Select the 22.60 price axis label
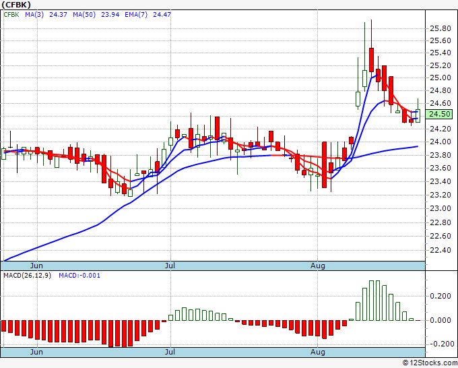This screenshot has height=368, width=458. tap(440, 236)
